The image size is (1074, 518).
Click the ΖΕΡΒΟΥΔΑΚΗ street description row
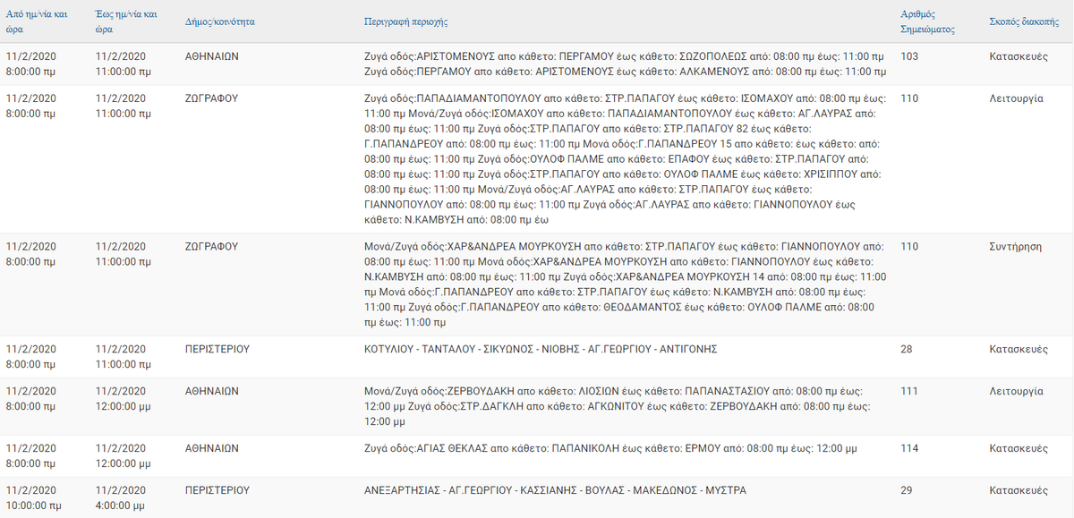coord(625,406)
